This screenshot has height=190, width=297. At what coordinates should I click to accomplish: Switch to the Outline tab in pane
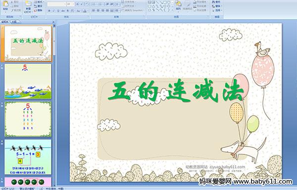coord(14,22)
